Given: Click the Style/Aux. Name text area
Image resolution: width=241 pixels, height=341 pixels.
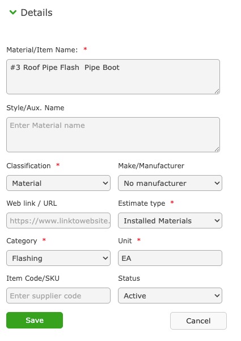Looking at the screenshot, I should [113, 135].
